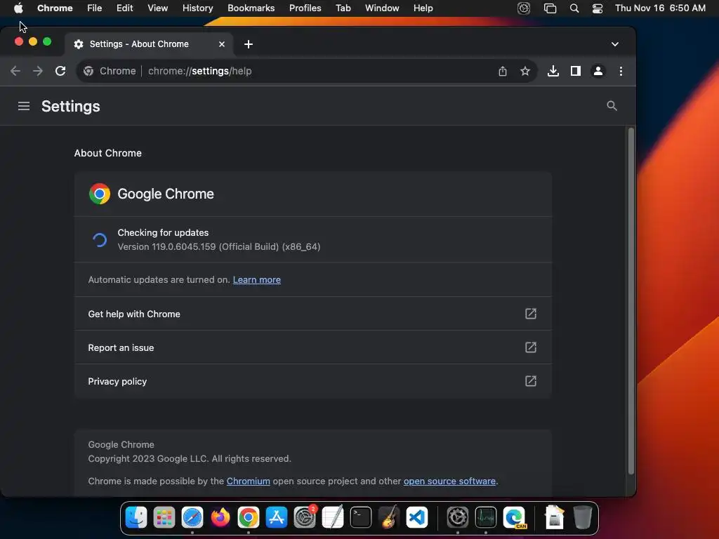
Task: Open the Profiles menu
Action: (305, 8)
